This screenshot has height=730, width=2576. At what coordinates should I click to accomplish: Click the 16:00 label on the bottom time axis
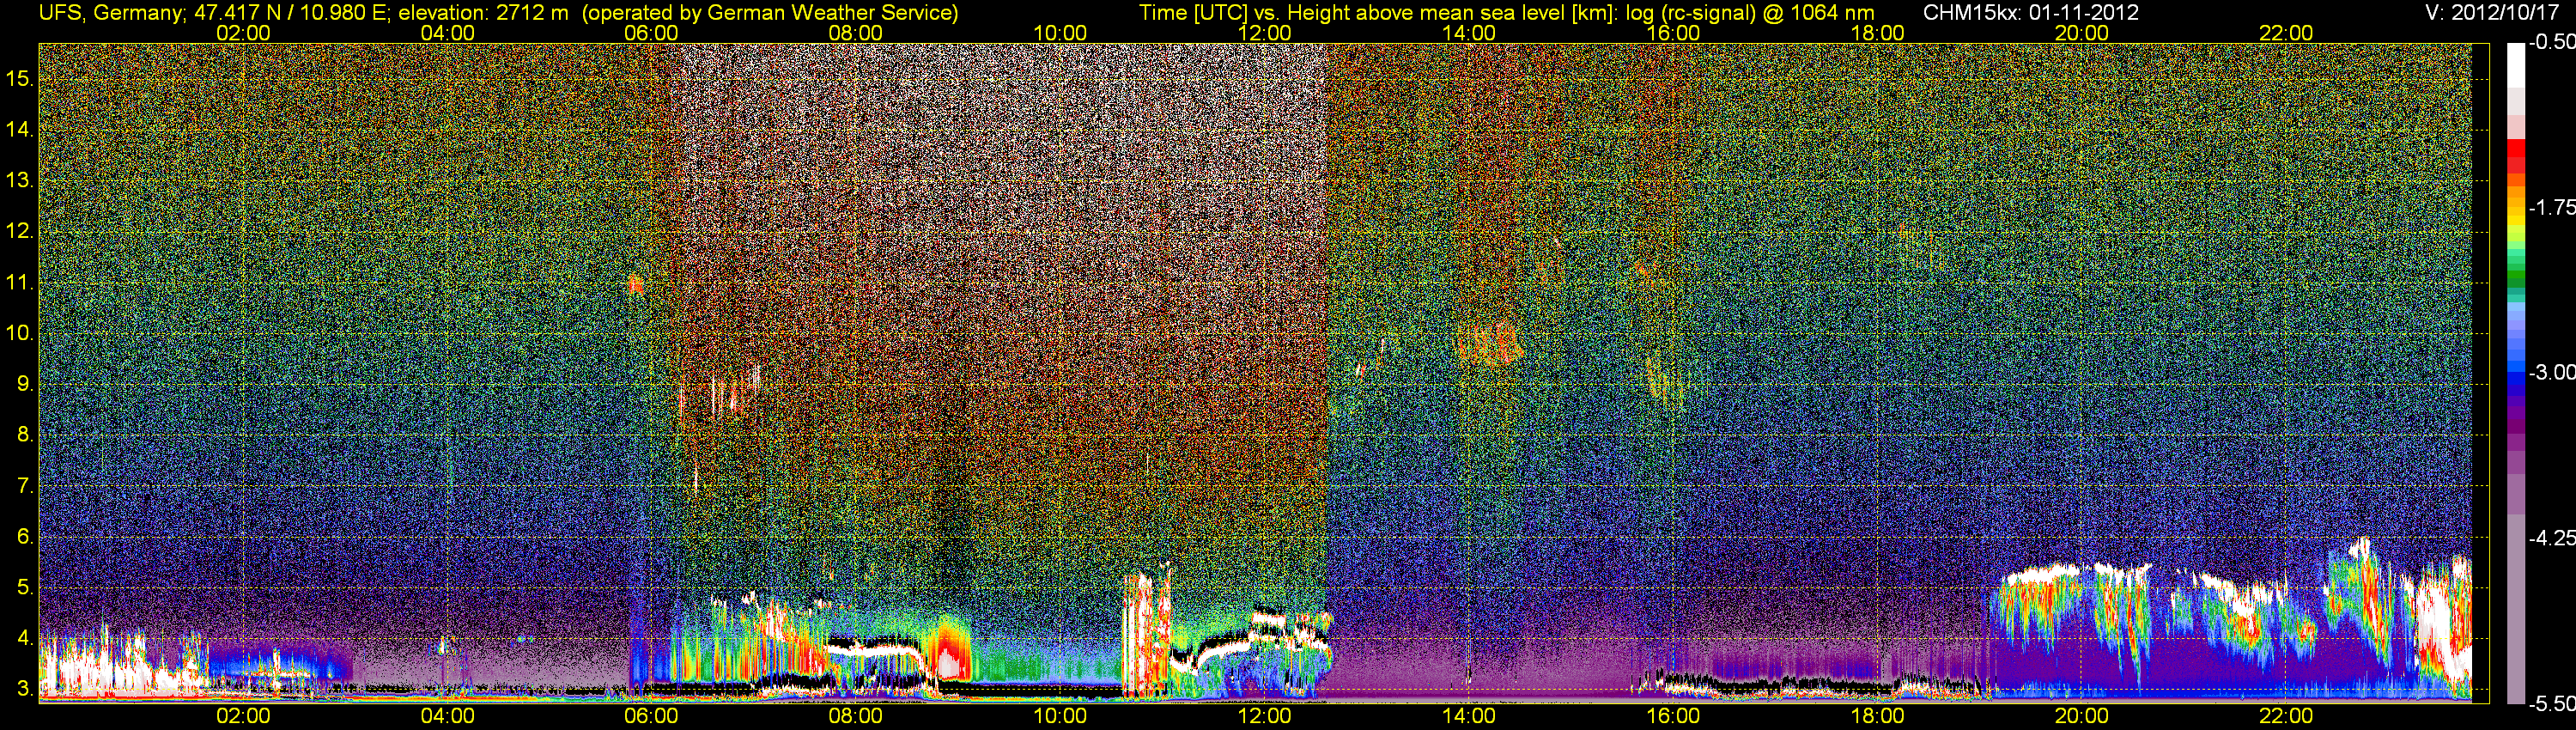coord(1673,716)
